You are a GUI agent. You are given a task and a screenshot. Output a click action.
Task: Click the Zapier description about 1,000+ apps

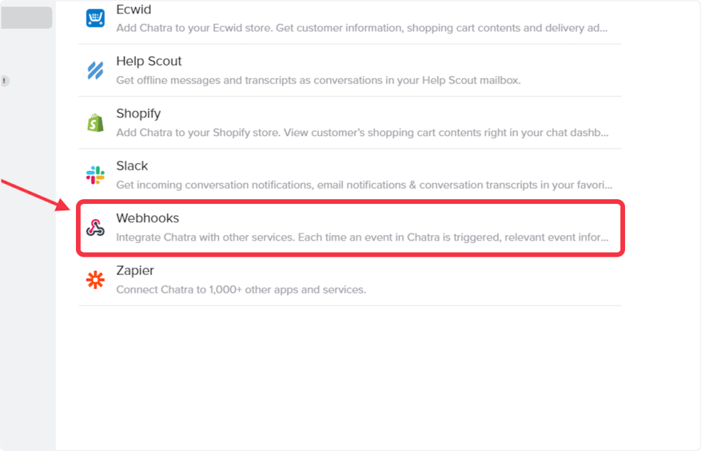tap(241, 289)
